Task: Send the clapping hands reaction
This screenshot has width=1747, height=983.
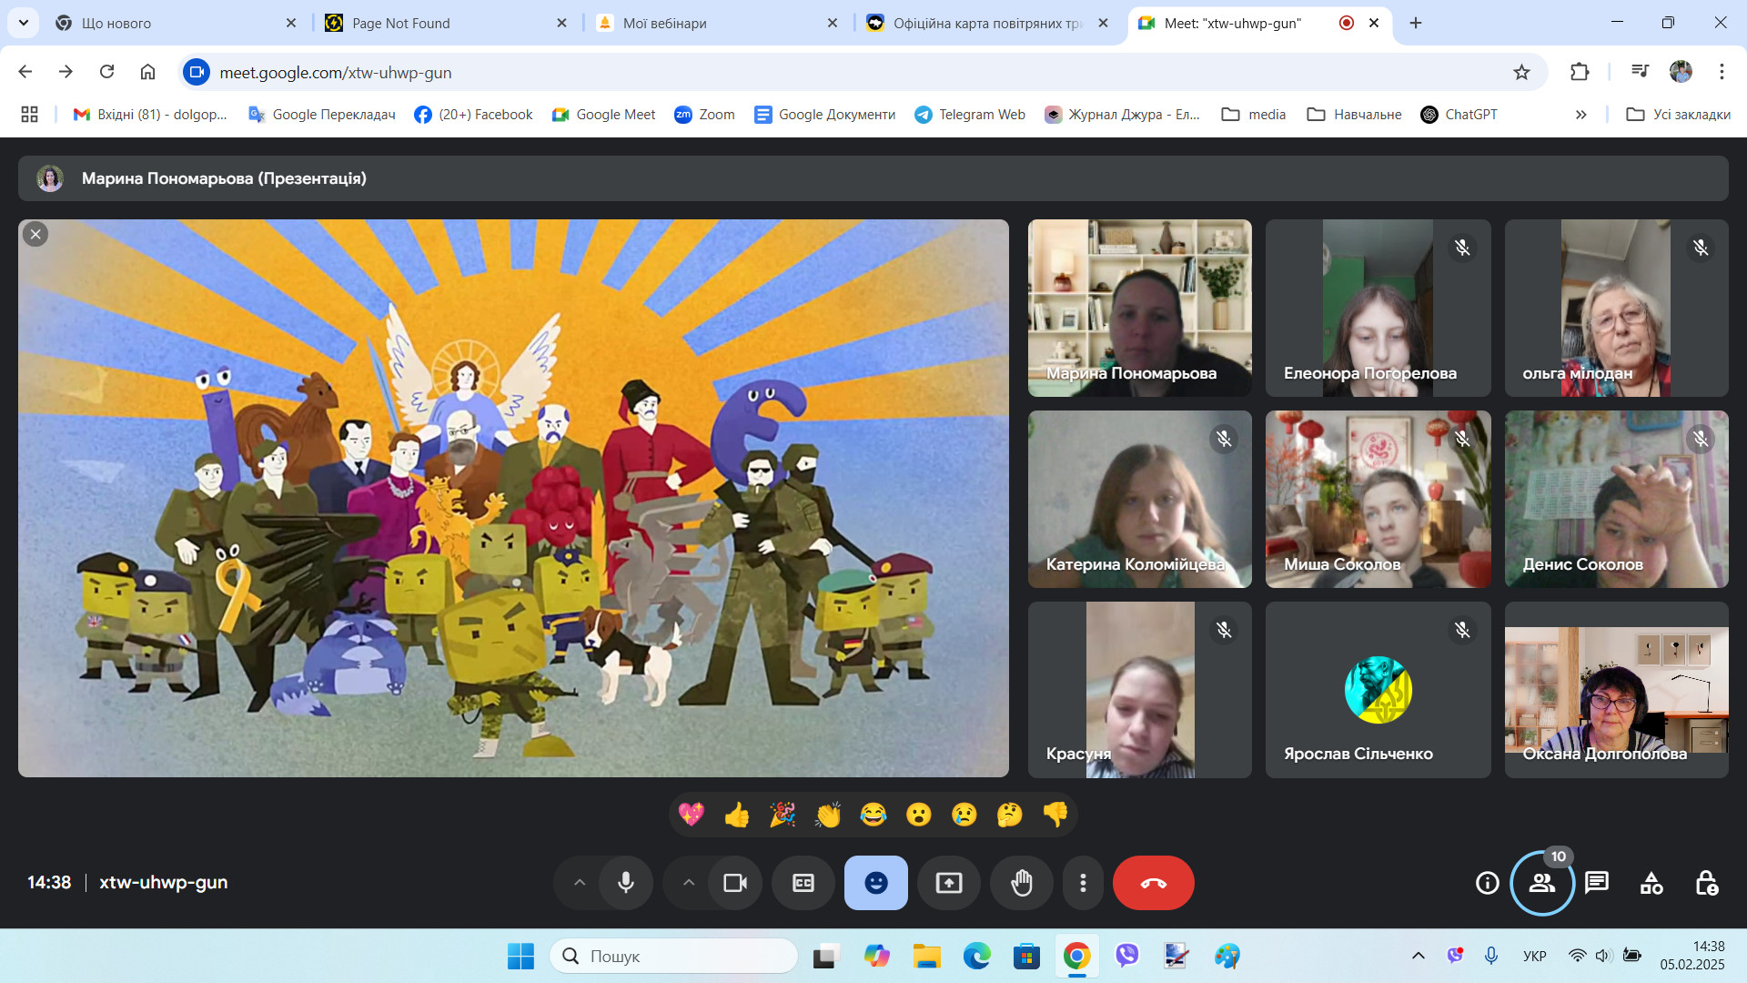Action: pos(828,814)
